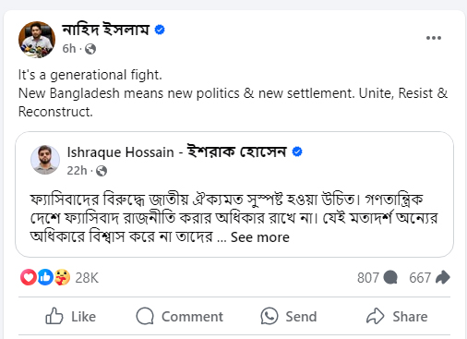Click the blue verified badge beside নাহিদ ইসলাম
This screenshot has width=467, height=339.
[160, 30]
